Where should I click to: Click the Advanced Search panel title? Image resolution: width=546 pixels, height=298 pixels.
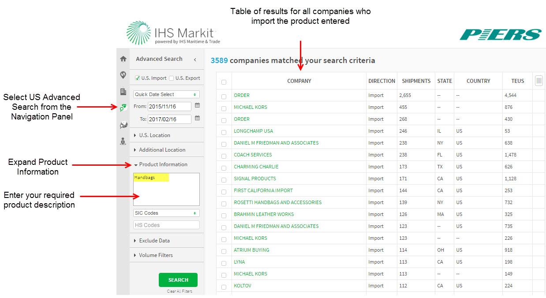159,59
